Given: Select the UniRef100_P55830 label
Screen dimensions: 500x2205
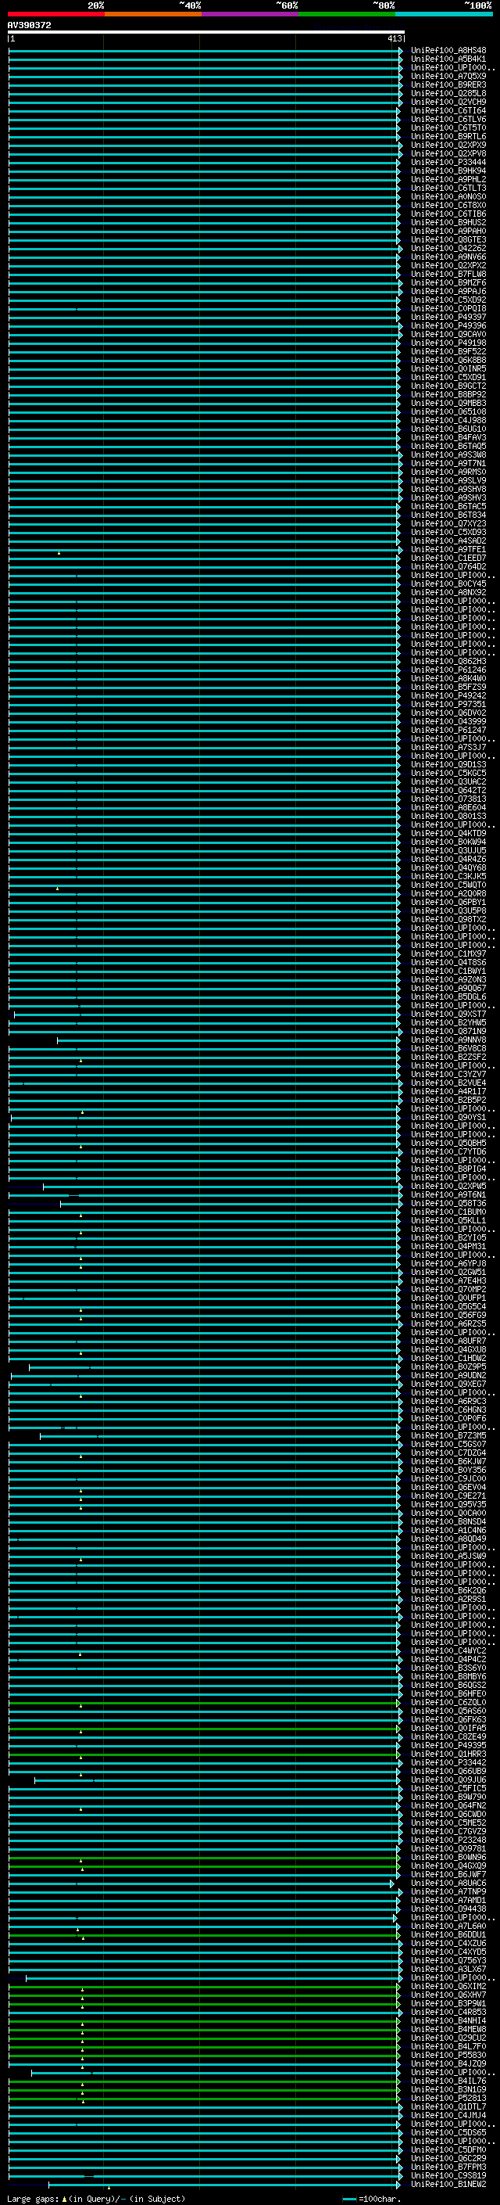Looking at the screenshot, I should 448,2054.
